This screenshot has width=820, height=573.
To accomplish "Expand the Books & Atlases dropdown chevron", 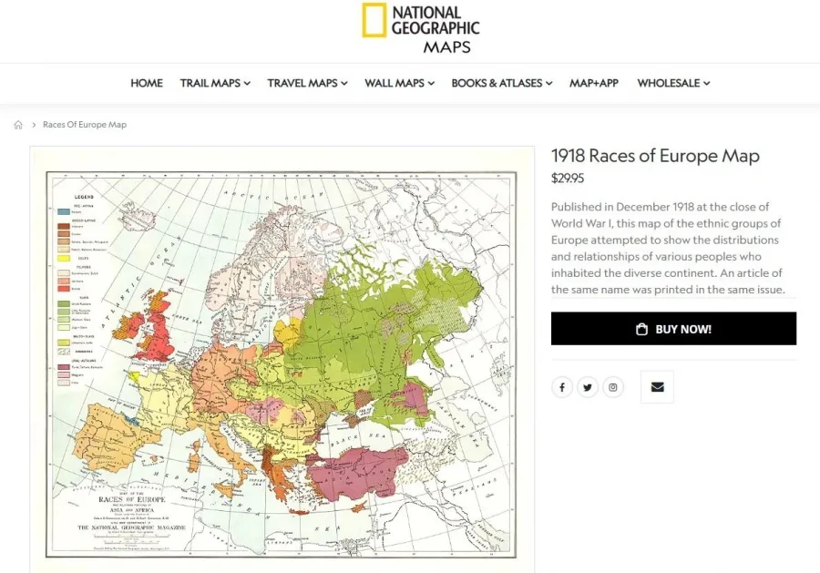I will [x=549, y=83].
